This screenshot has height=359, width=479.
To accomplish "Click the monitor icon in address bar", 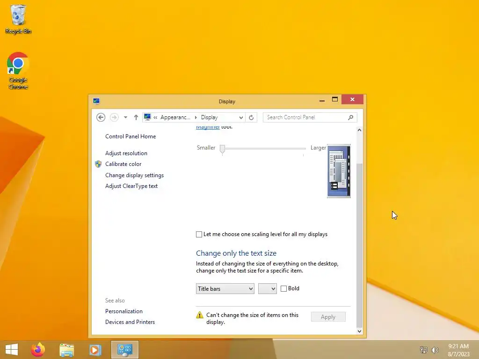I will click(x=147, y=117).
